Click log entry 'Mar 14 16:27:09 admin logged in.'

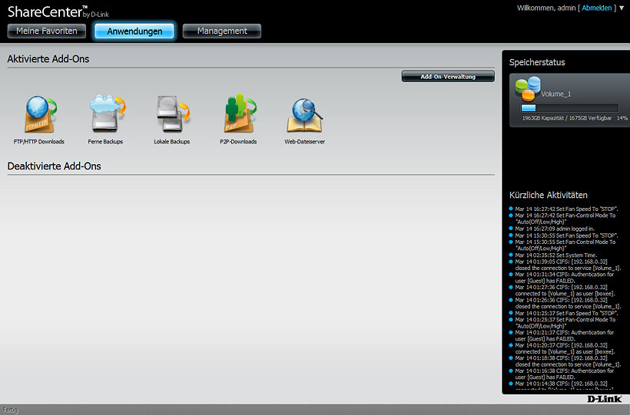coord(555,229)
